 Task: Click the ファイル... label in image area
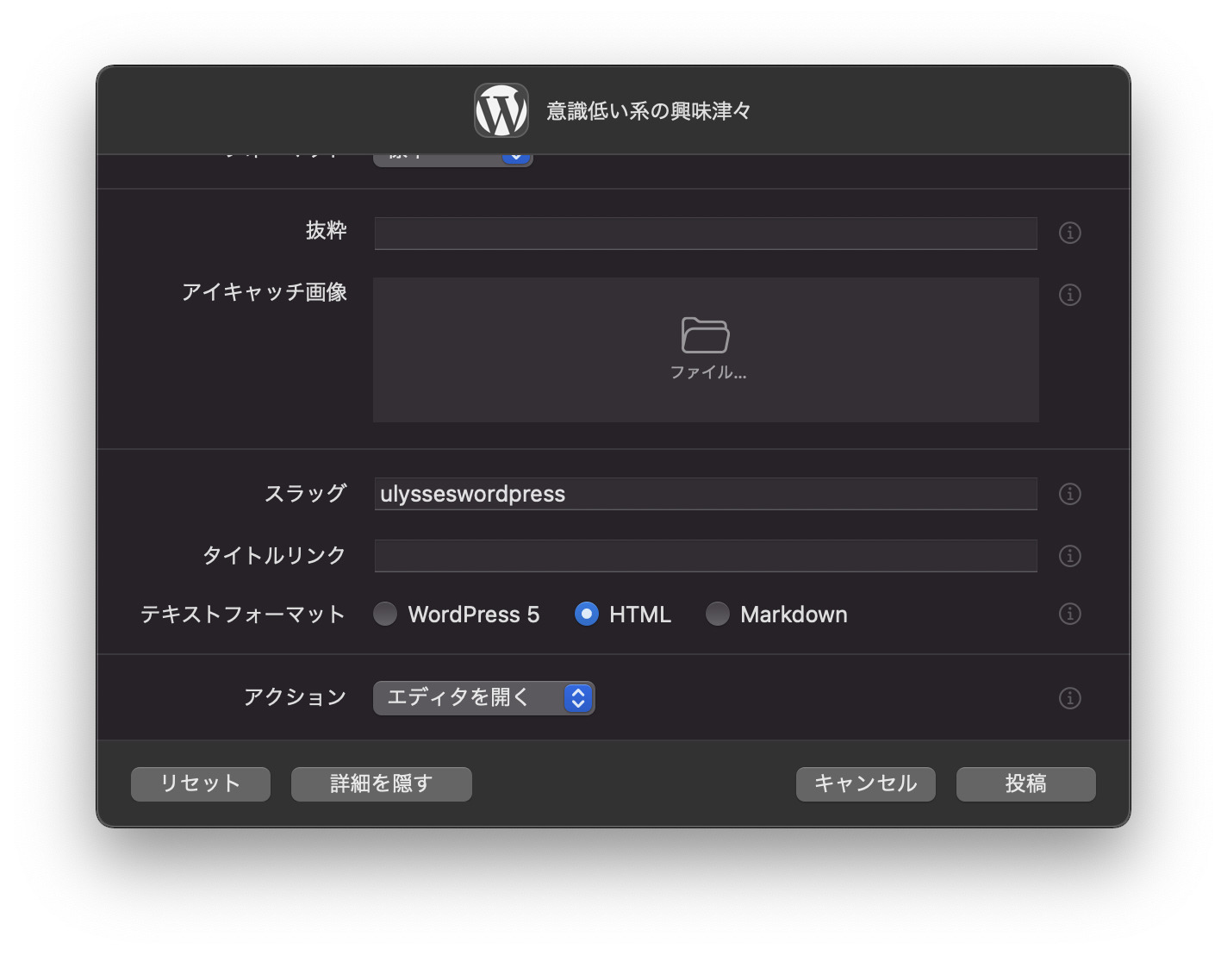pyautogui.click(x=708, y=372)
